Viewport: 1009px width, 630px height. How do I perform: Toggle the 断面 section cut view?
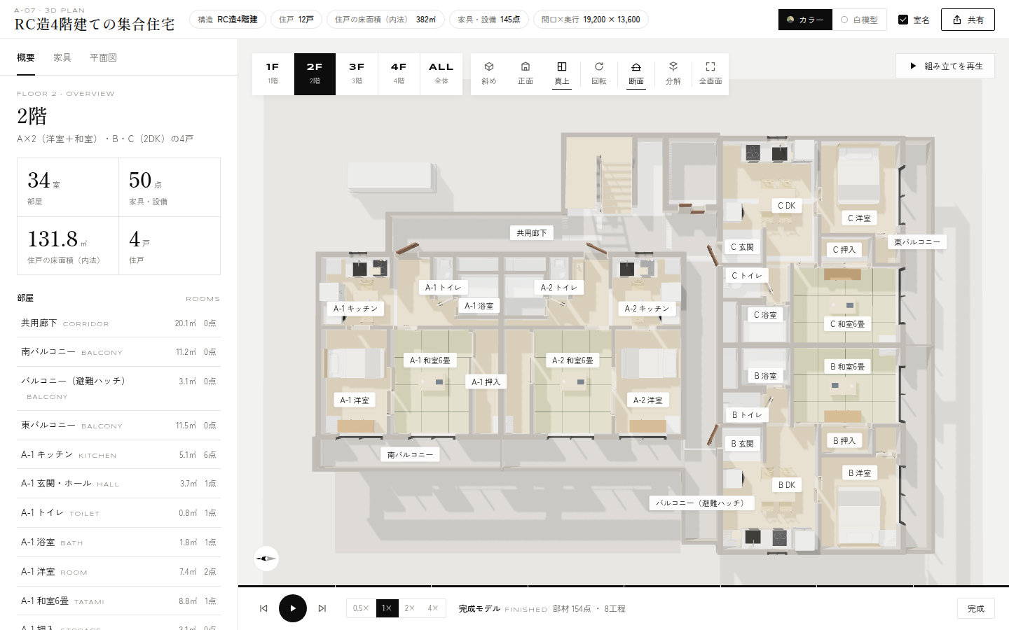click(x=636, y=73)
